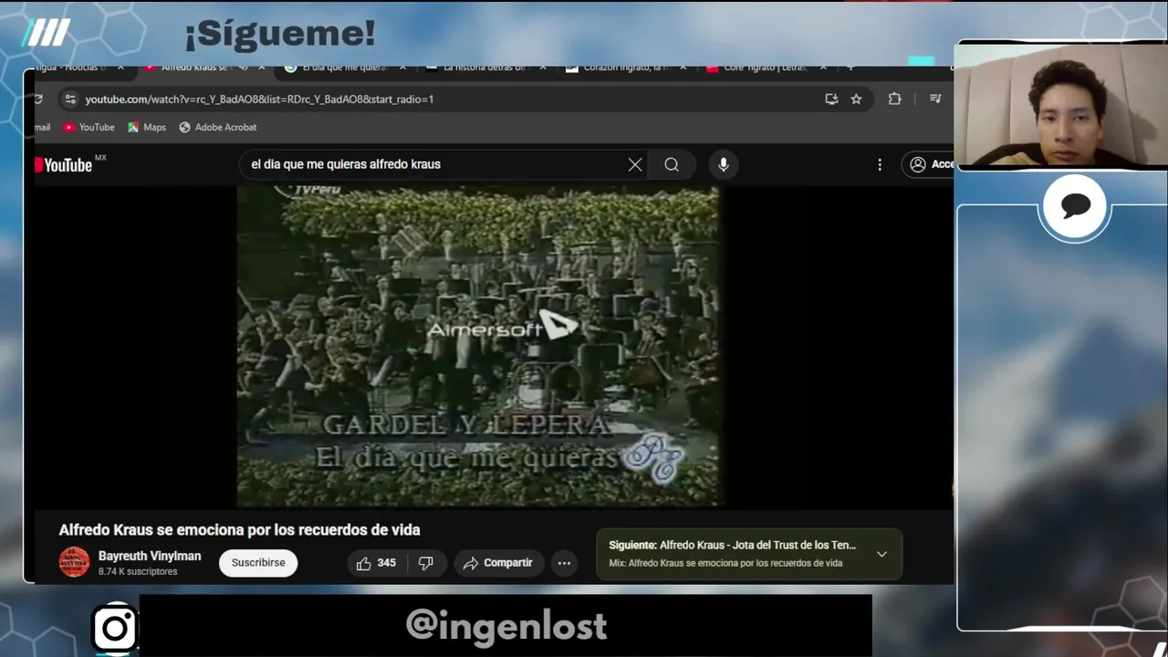Click next-up 'Alfredo Kraus - Jota' title
The width and height of the screenshot is (1168, 657).
point(757,545)
